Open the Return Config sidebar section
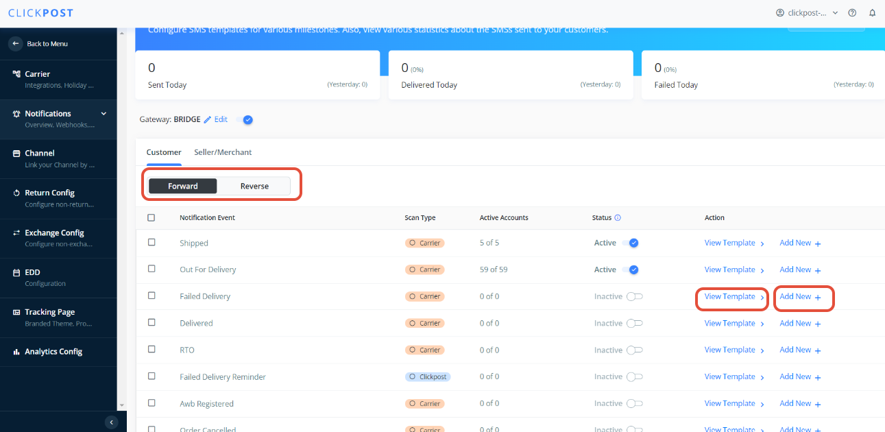Image resolution: width=885 pixels, height=432 pixels. coord(58,198)
